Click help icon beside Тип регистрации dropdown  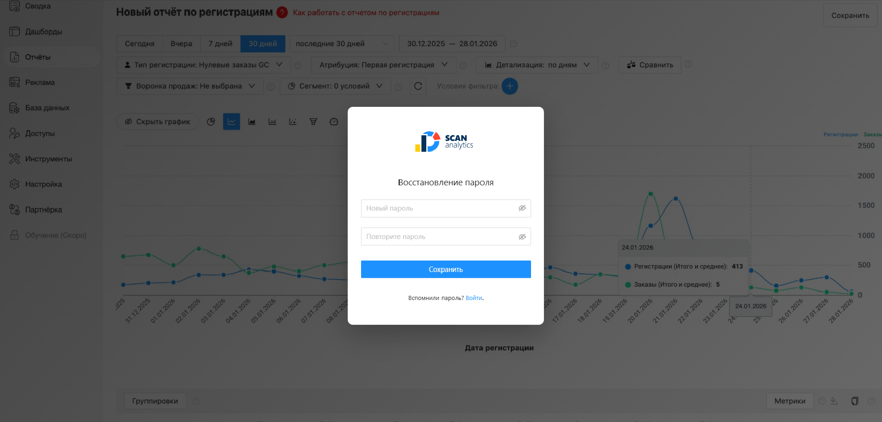click(x=298, y=66)
